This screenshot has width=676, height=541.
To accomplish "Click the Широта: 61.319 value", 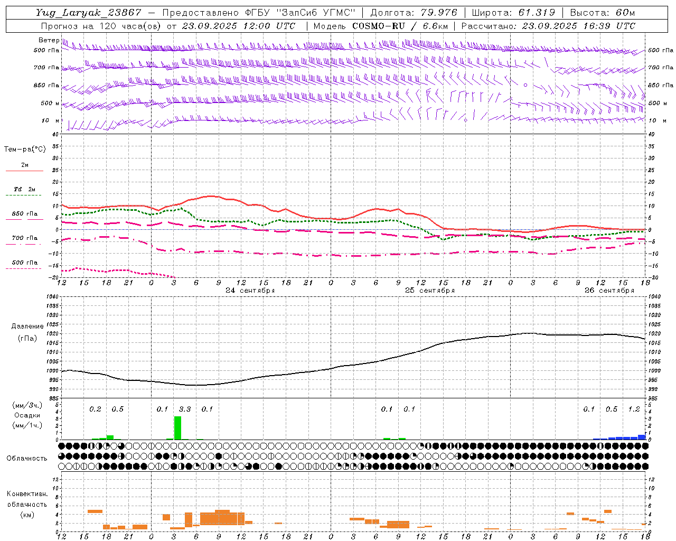I will tap(513, 13).
